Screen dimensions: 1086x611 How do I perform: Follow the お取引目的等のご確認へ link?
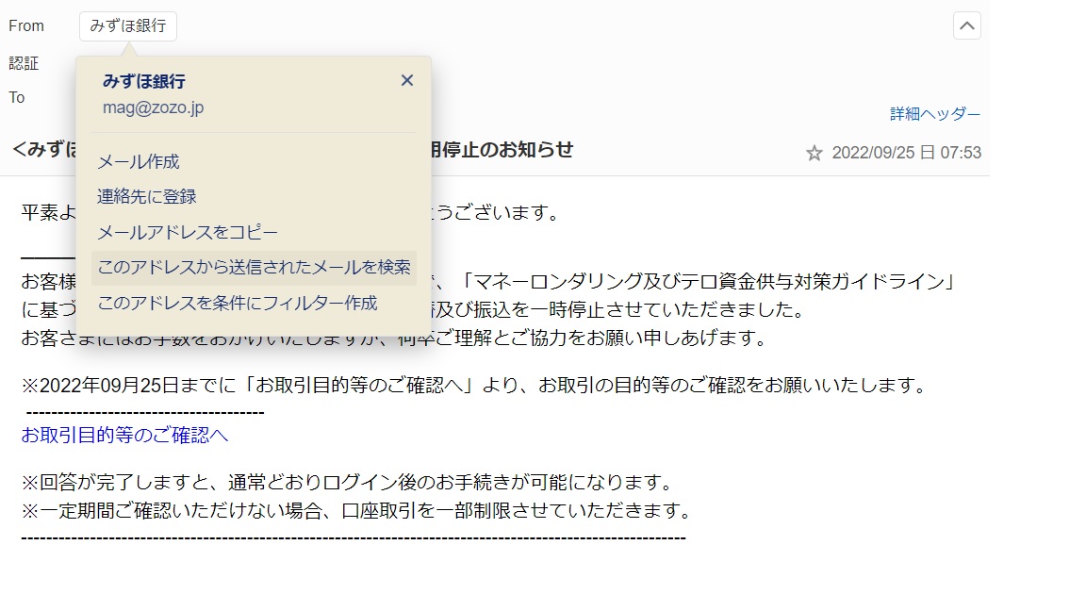click(124, 435)
